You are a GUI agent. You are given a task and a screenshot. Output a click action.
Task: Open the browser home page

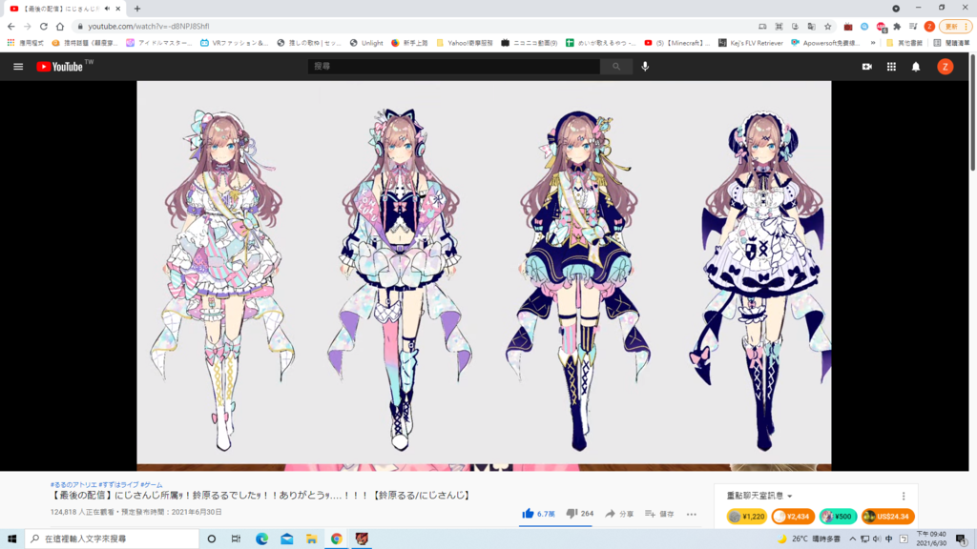(60, 26)
